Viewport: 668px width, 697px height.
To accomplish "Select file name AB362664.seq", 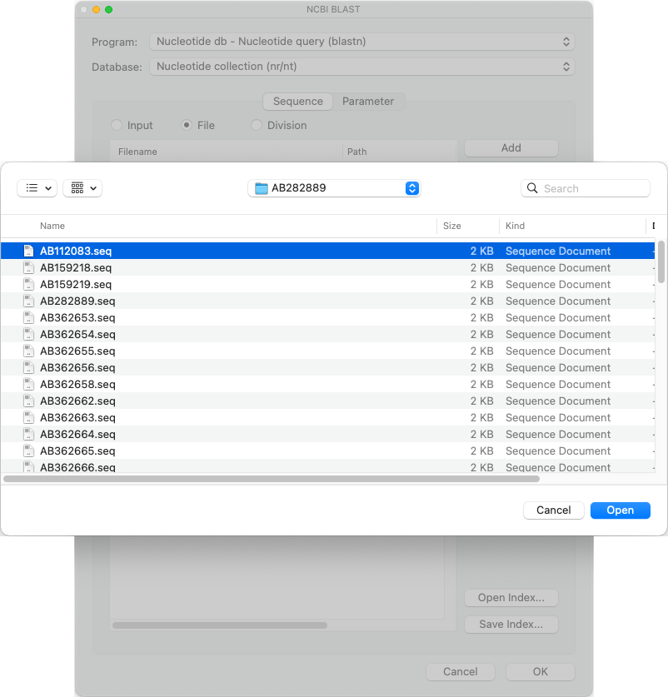I will click(x=77, y=435).
